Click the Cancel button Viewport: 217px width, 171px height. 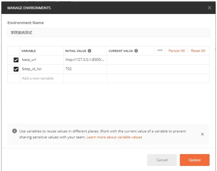[162, 160]
